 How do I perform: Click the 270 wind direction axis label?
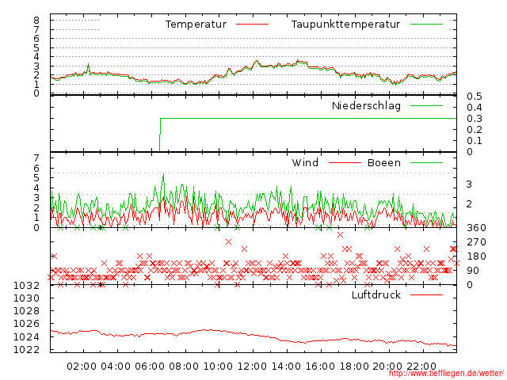pyautogui.click(x=476, y=242)
